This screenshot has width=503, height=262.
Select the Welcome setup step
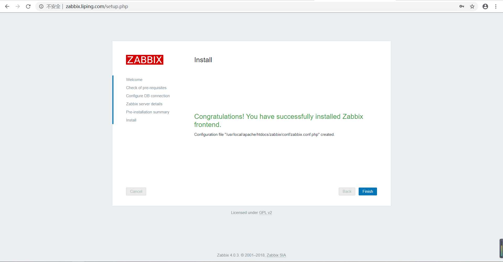134,80
